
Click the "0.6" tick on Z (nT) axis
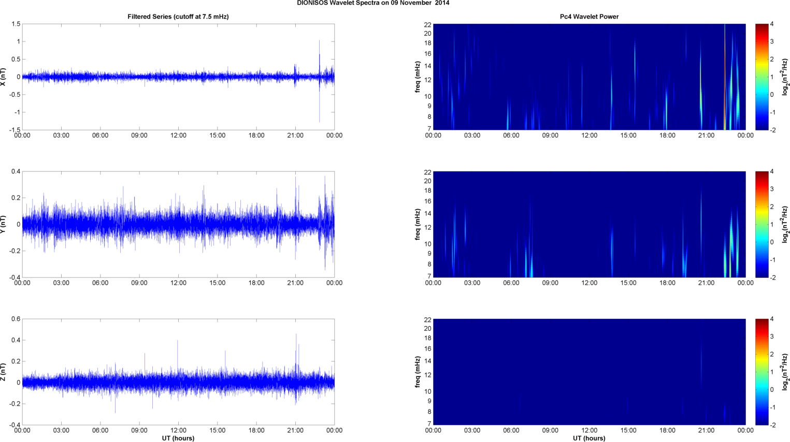point(16,319)
